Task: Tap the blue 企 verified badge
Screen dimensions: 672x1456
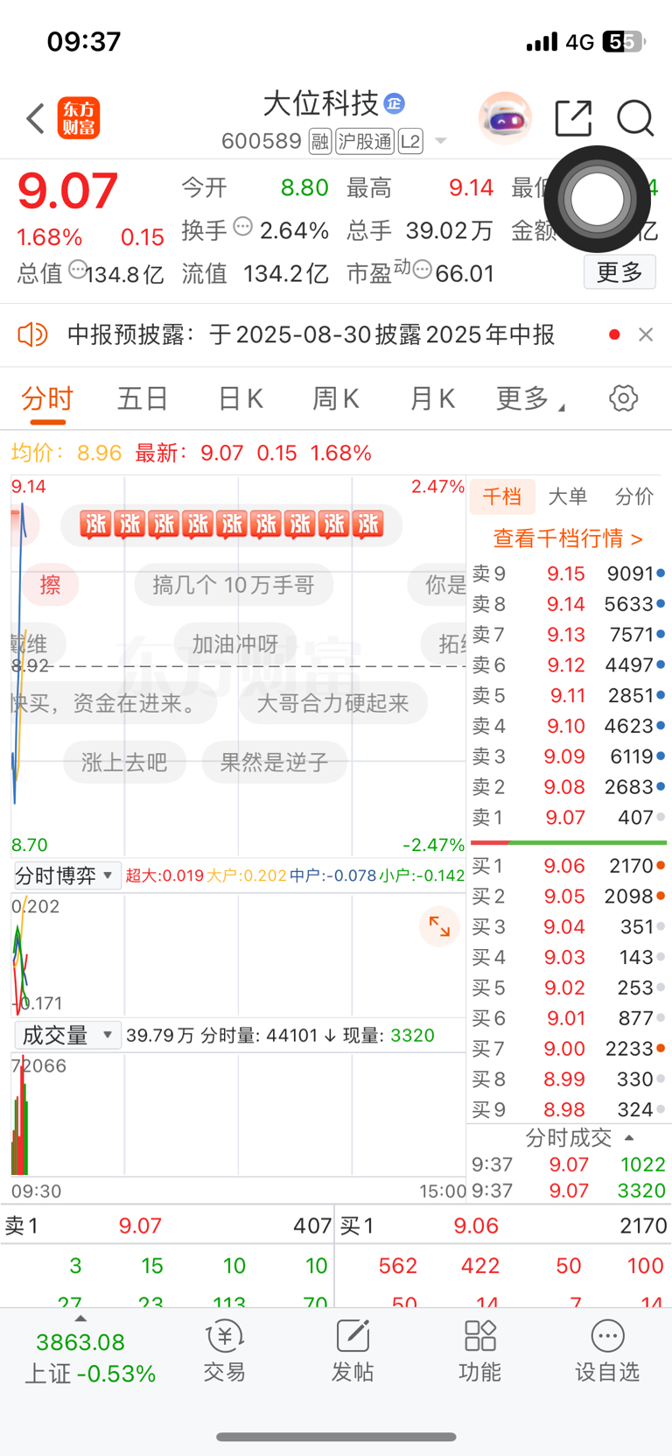Action: point(395,103)
